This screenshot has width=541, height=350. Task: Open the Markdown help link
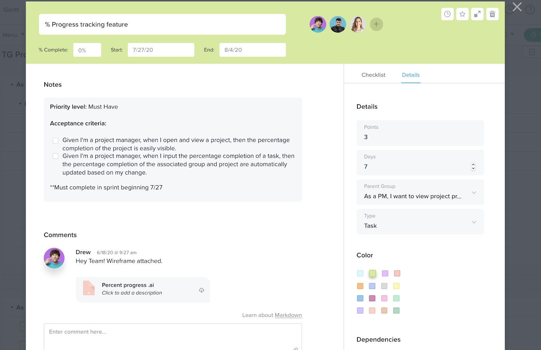(x=288, y=315)
